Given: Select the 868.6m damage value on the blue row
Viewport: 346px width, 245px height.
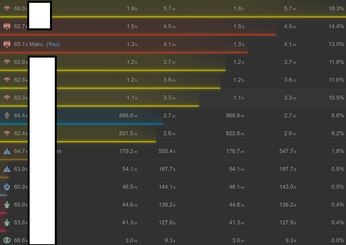Looking at the screenshot, I should tap(128, 116).
